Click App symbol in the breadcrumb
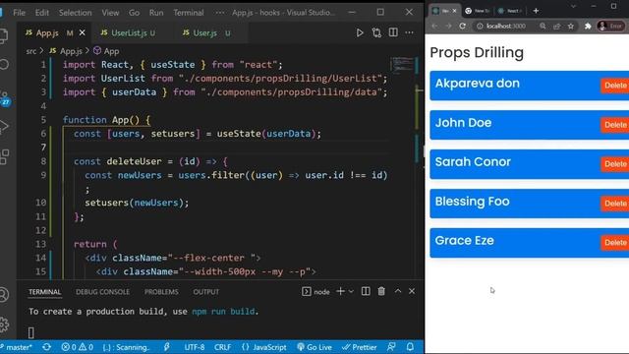 pos(106,51)
